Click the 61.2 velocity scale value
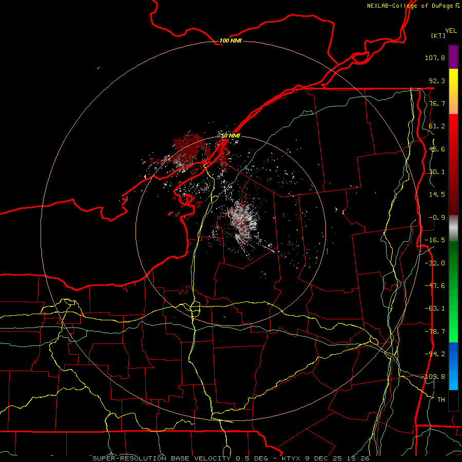 point(437,126)
